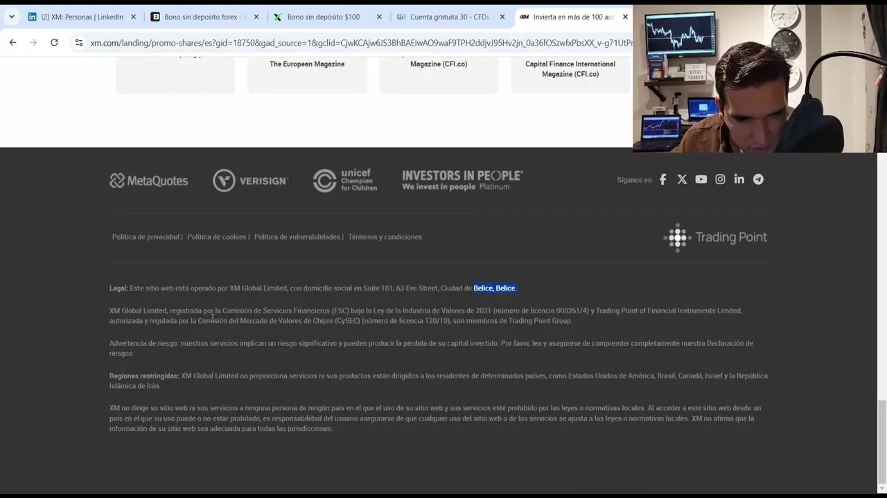The image size is (887, 498).
Task: Open XM Facebook page icon
Action: pos(662,179)
